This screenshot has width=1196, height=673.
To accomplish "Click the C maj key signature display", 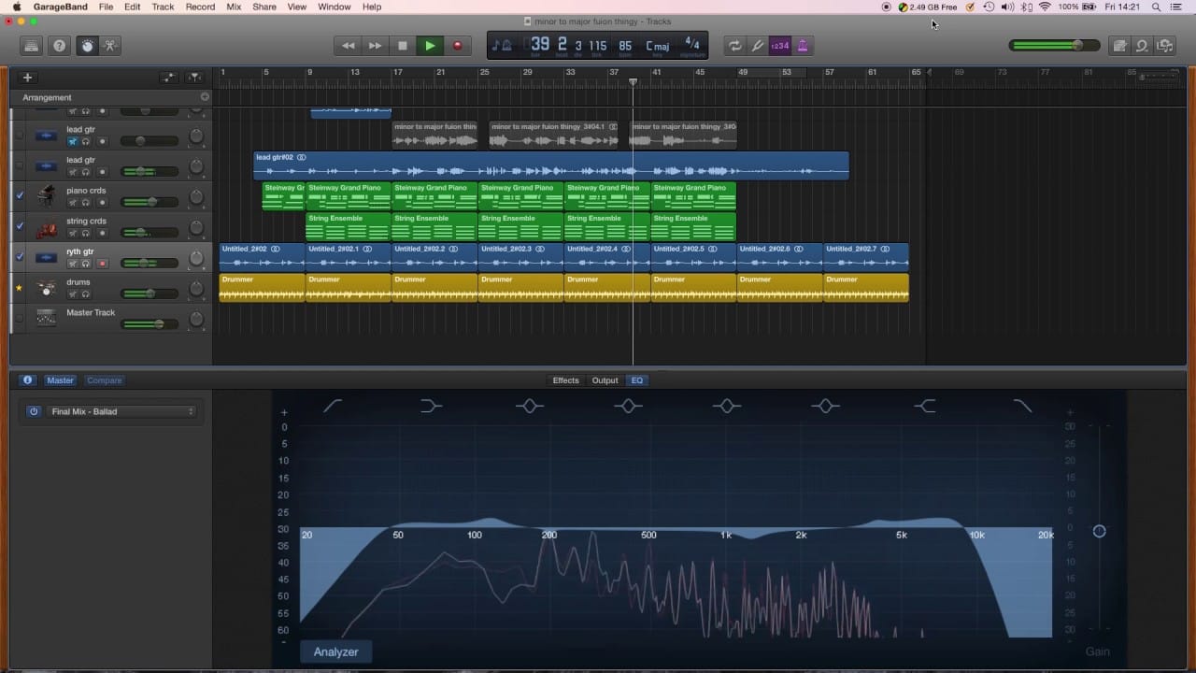I will pos(658,46).
